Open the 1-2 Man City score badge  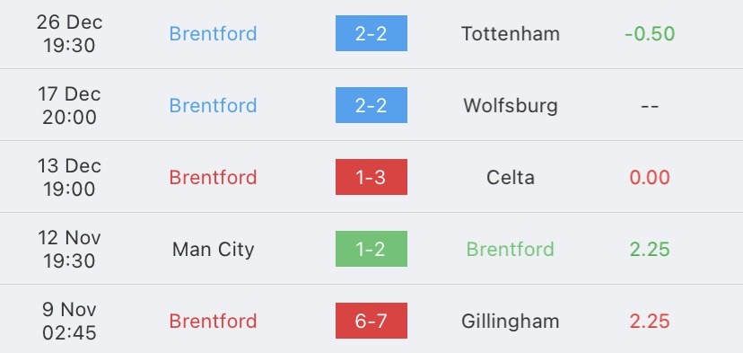click(x=371, y=249)
